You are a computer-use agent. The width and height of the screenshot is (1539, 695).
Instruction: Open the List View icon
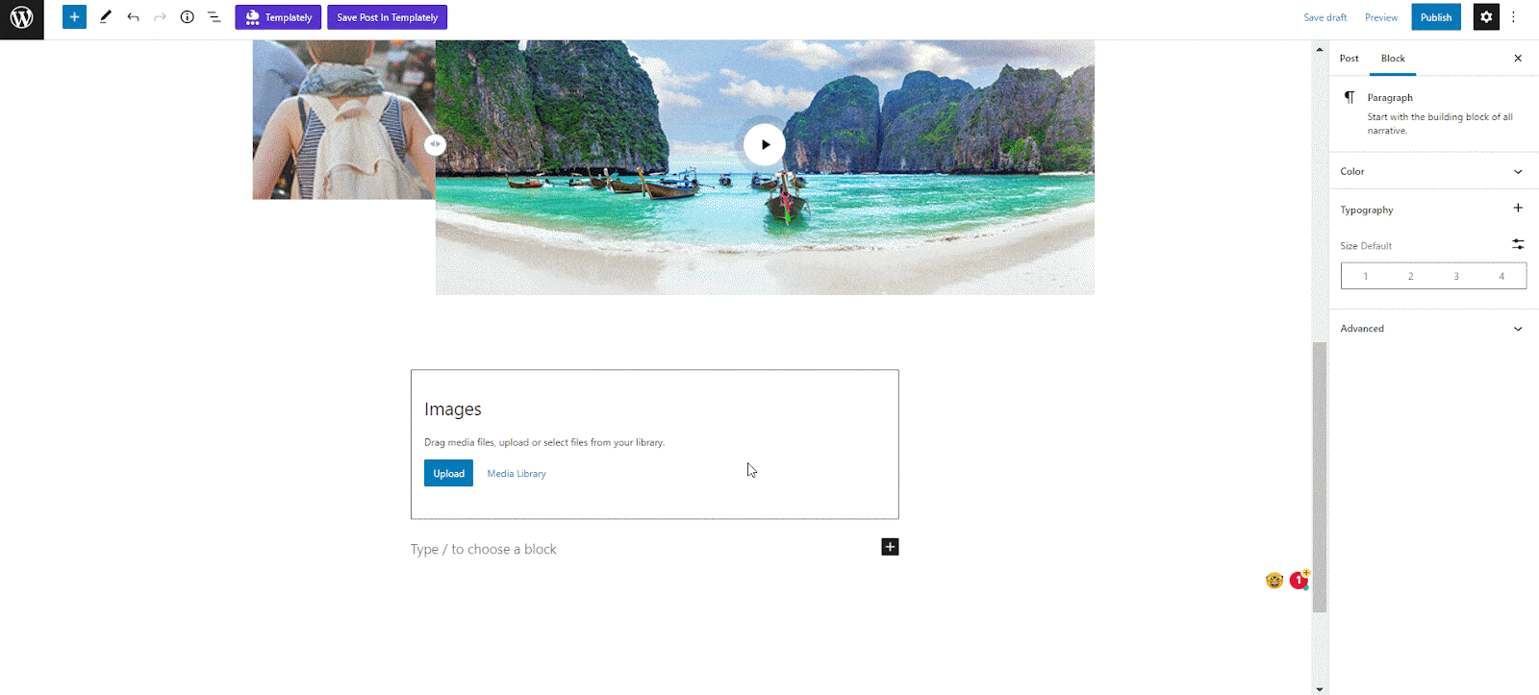click(x=214, y=17)
